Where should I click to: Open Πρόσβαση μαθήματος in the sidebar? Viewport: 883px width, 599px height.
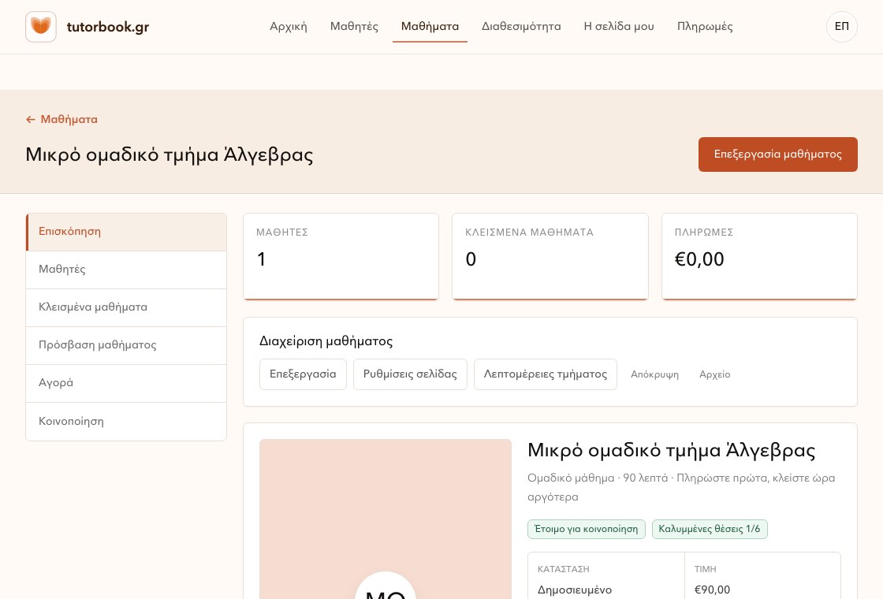(126, 345)
